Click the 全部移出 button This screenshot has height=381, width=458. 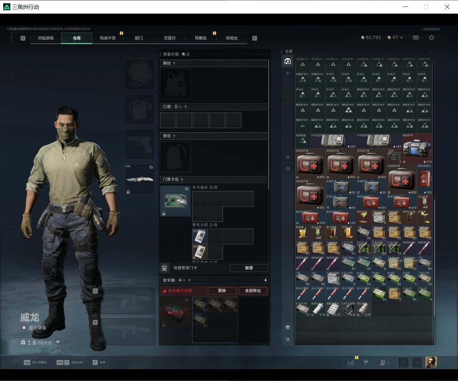253,290
